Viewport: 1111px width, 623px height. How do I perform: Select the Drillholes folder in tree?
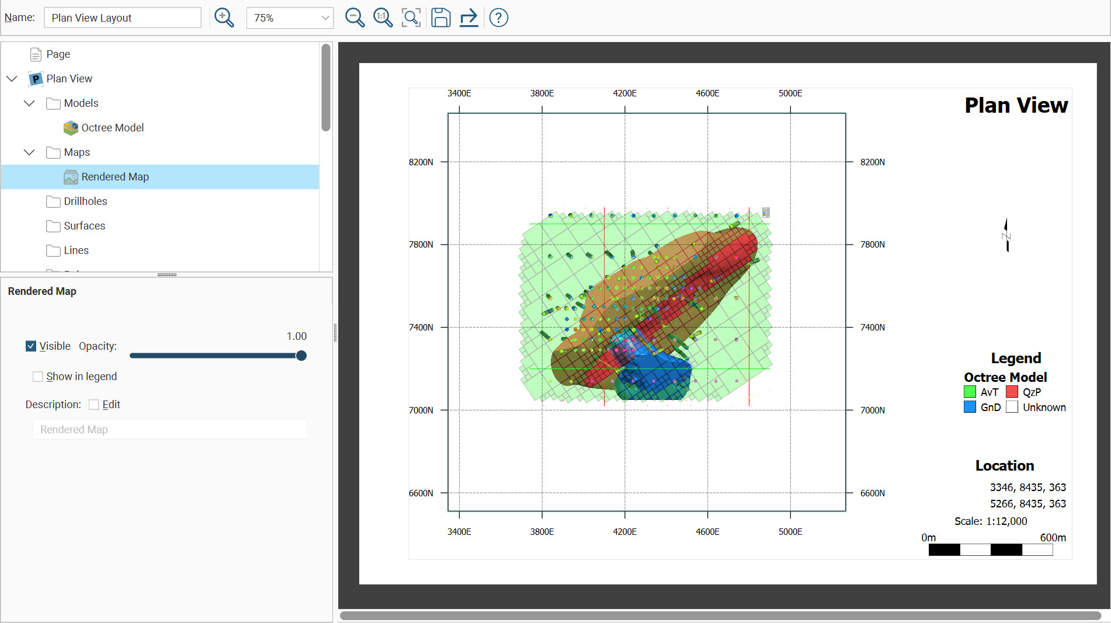[85, 201]
